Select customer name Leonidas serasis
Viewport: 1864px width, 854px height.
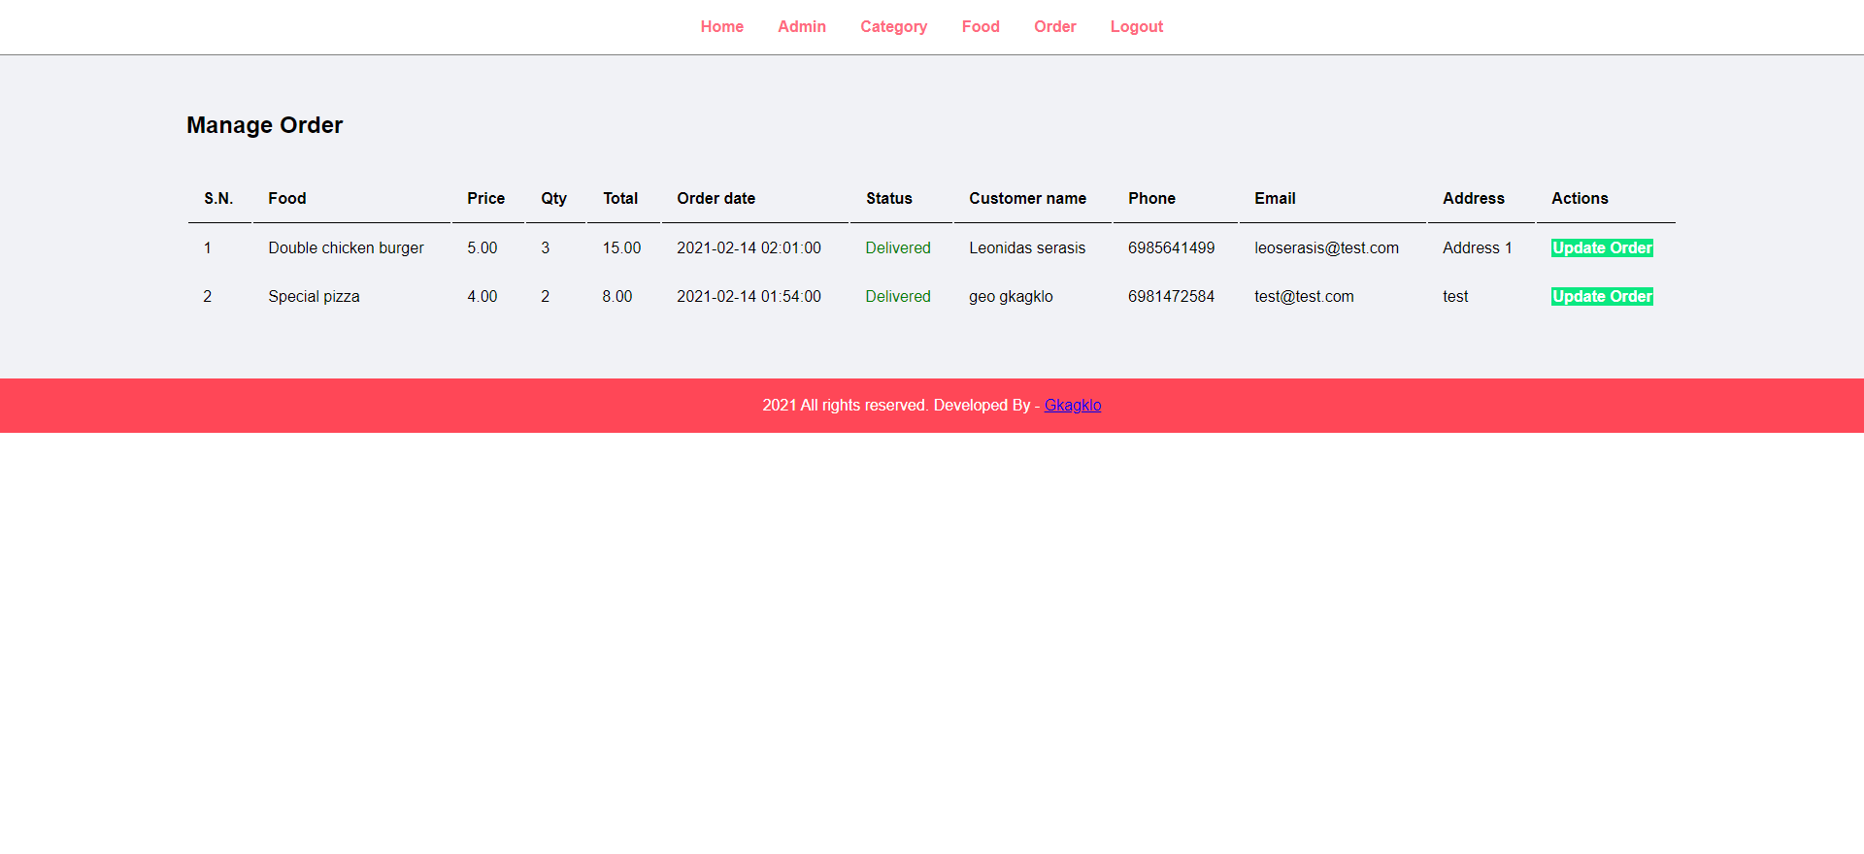(1027, 248)
